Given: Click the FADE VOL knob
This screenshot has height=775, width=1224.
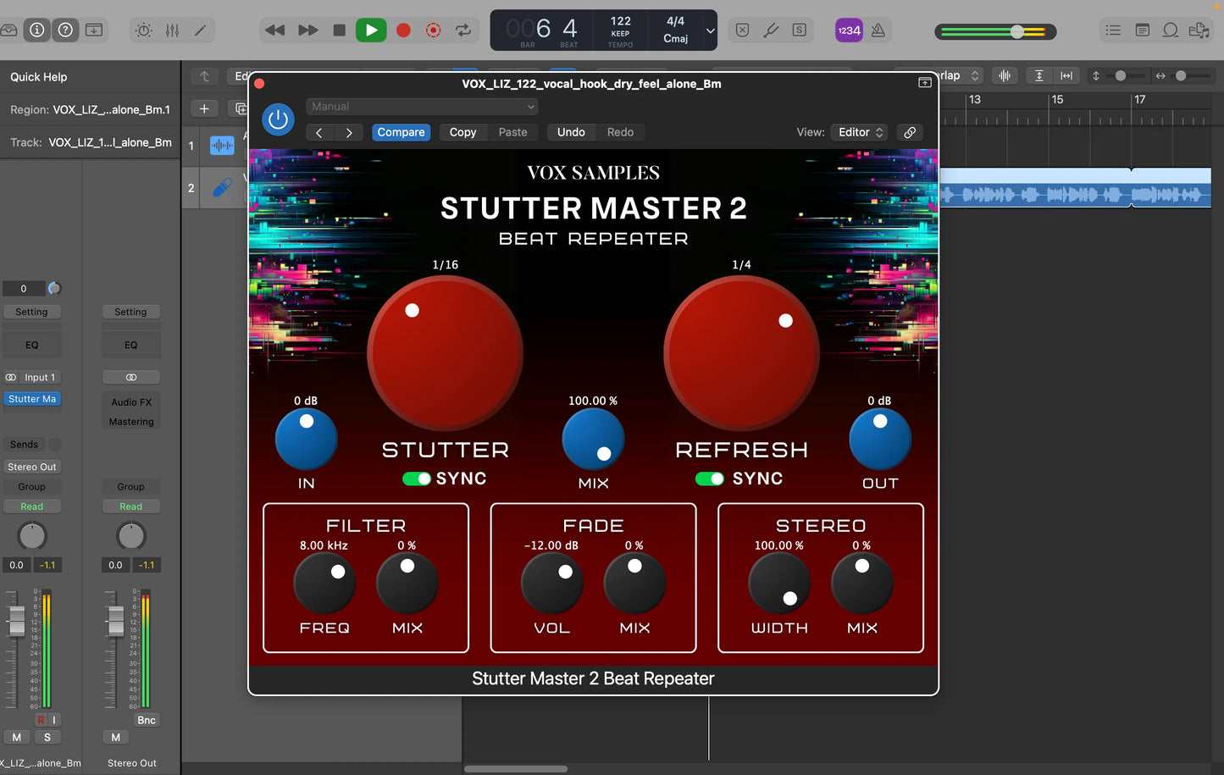Looking at the screenshot, I should pos(551,584).
